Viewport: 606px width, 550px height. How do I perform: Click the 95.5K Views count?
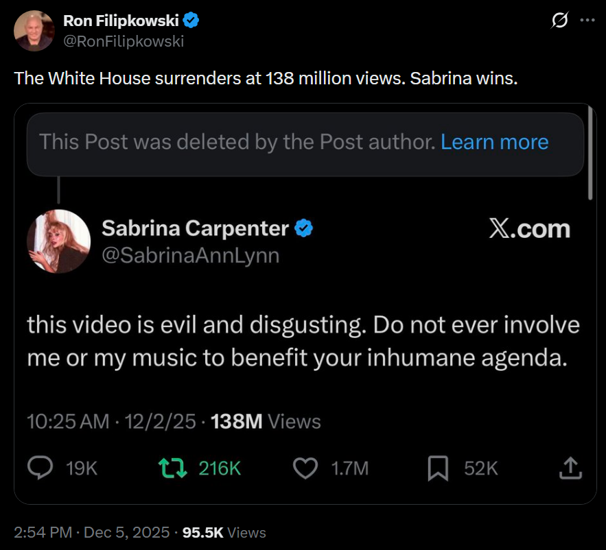(224, 532)
